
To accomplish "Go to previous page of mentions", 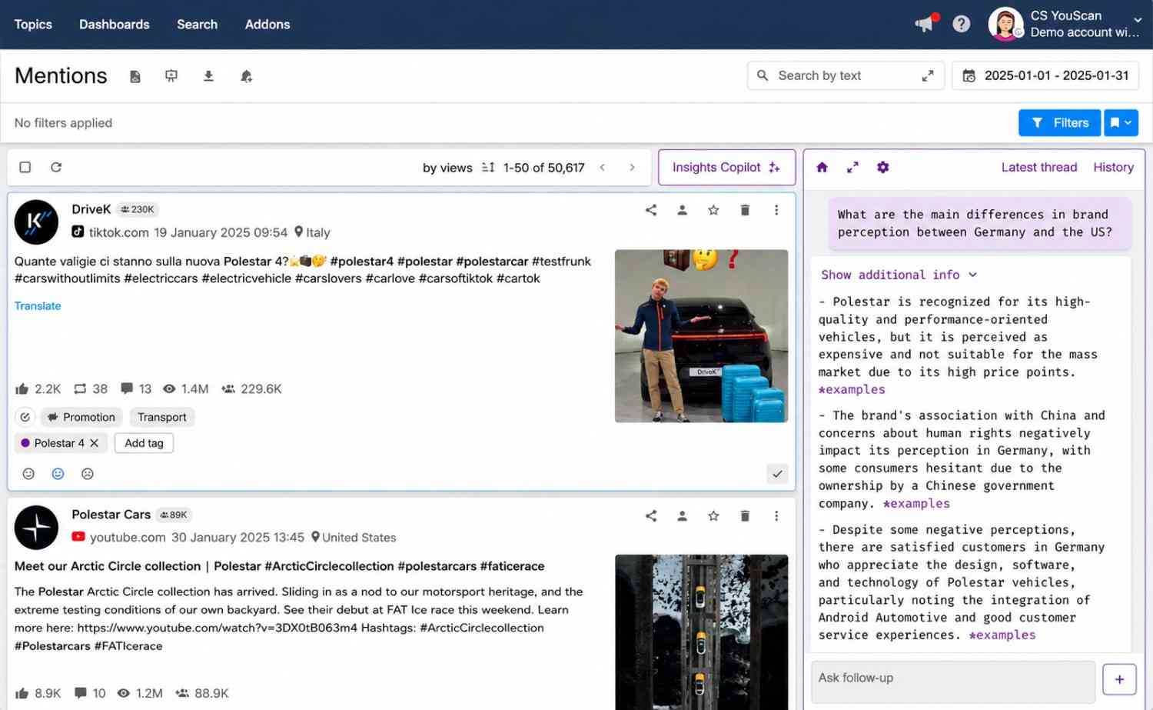I will 603,167.
